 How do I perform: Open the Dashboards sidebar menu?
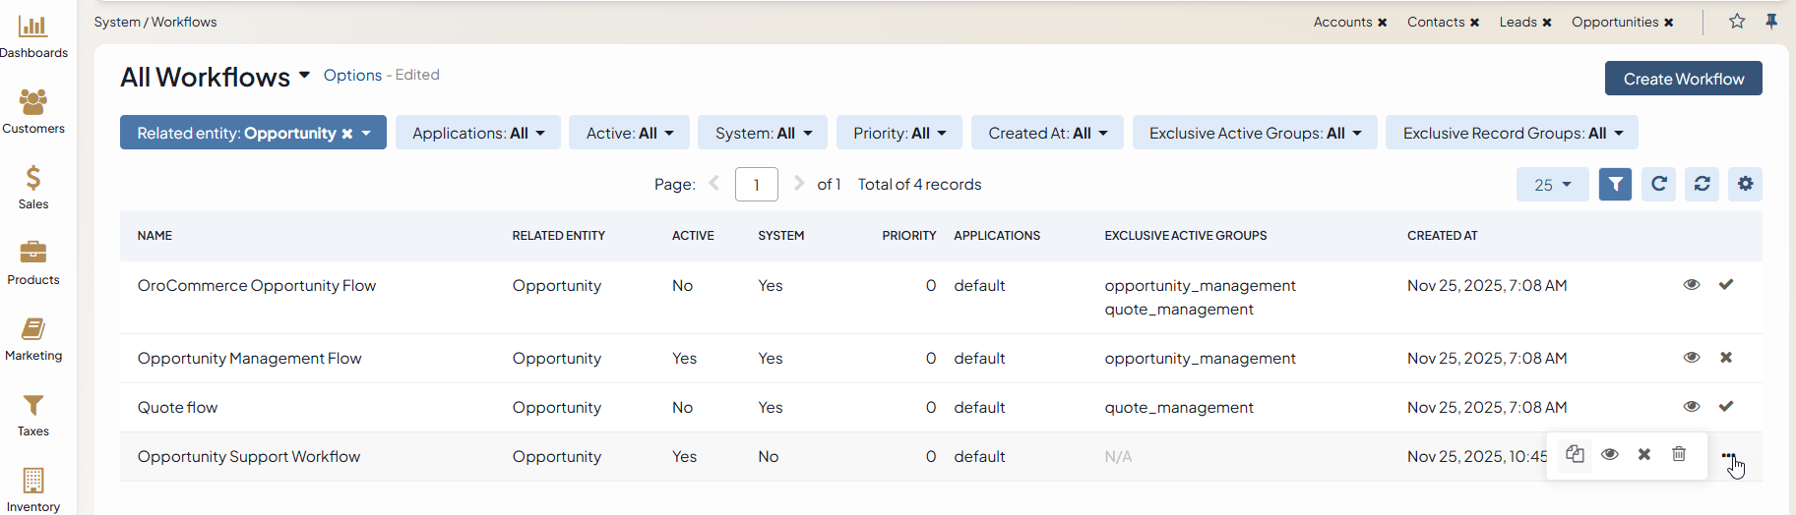pos(33,36)
